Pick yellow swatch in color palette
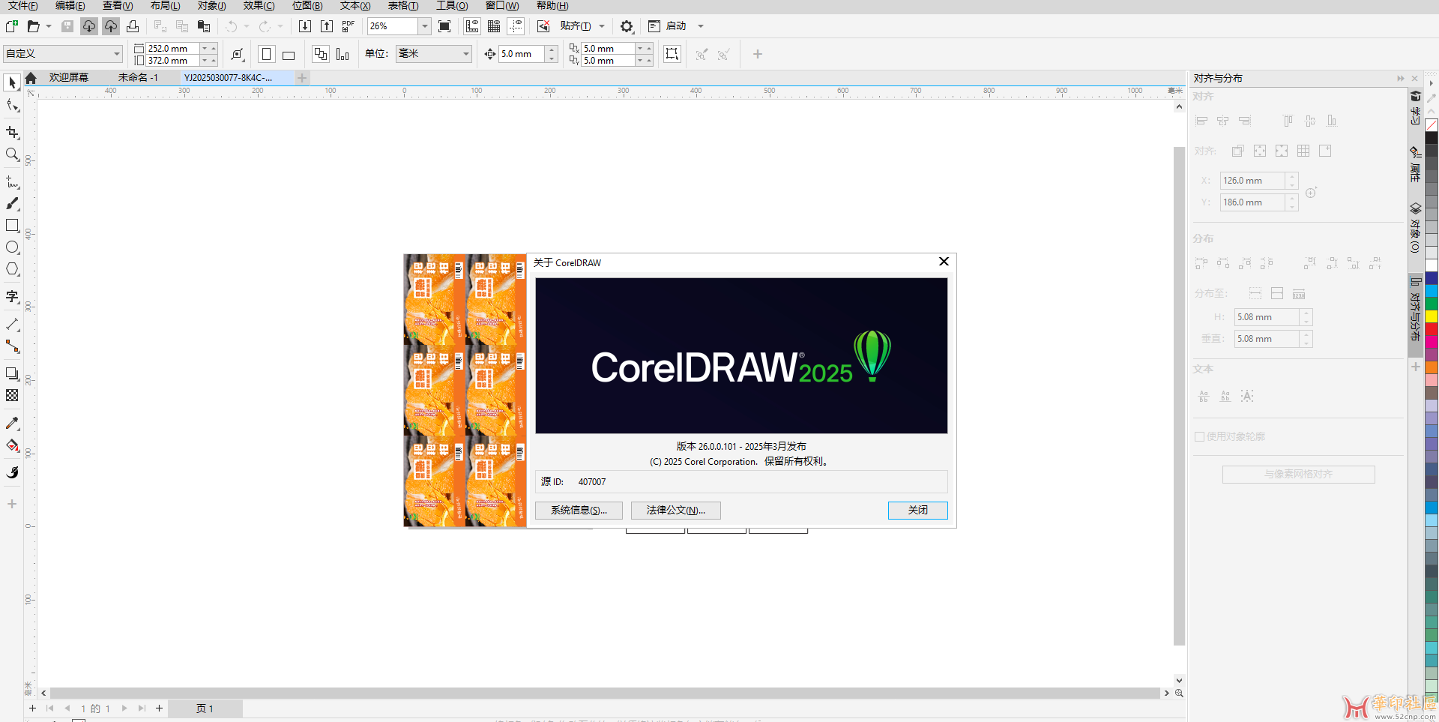Viewport: 1439px width, 722px height. click(x=1432, y=316)
